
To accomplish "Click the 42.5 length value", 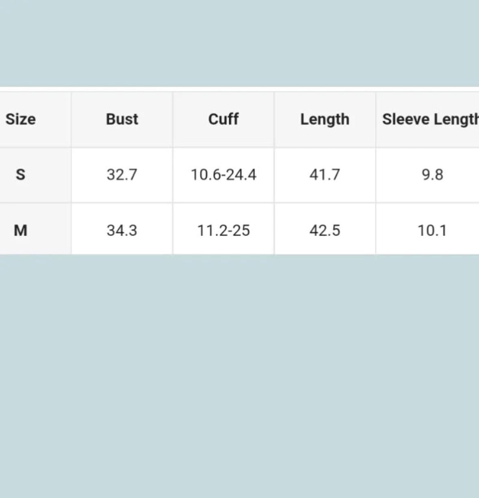I will (325, 230).
